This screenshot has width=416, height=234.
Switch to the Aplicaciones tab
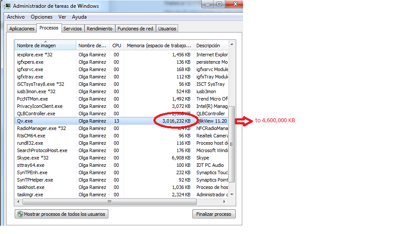pos(22,29)
